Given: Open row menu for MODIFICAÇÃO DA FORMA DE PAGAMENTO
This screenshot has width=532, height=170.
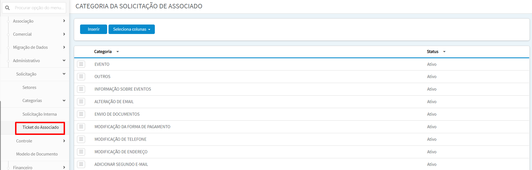Looking at the screenshot, I should tap(81, 127).
